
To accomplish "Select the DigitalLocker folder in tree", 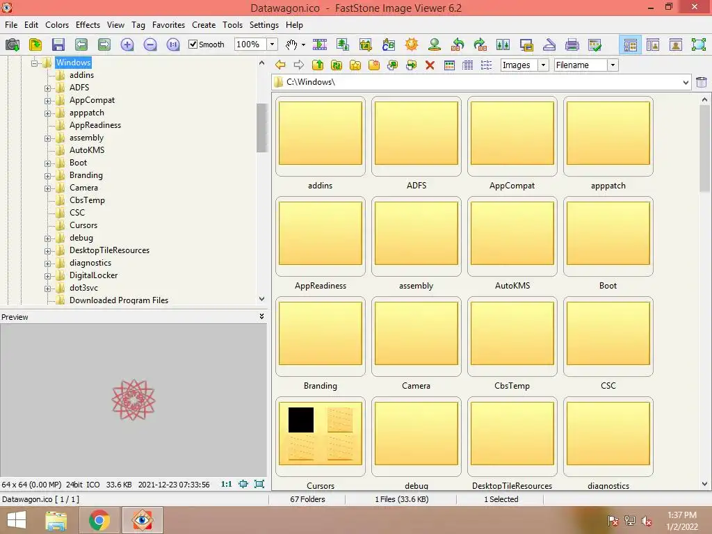I will (94, 275).
